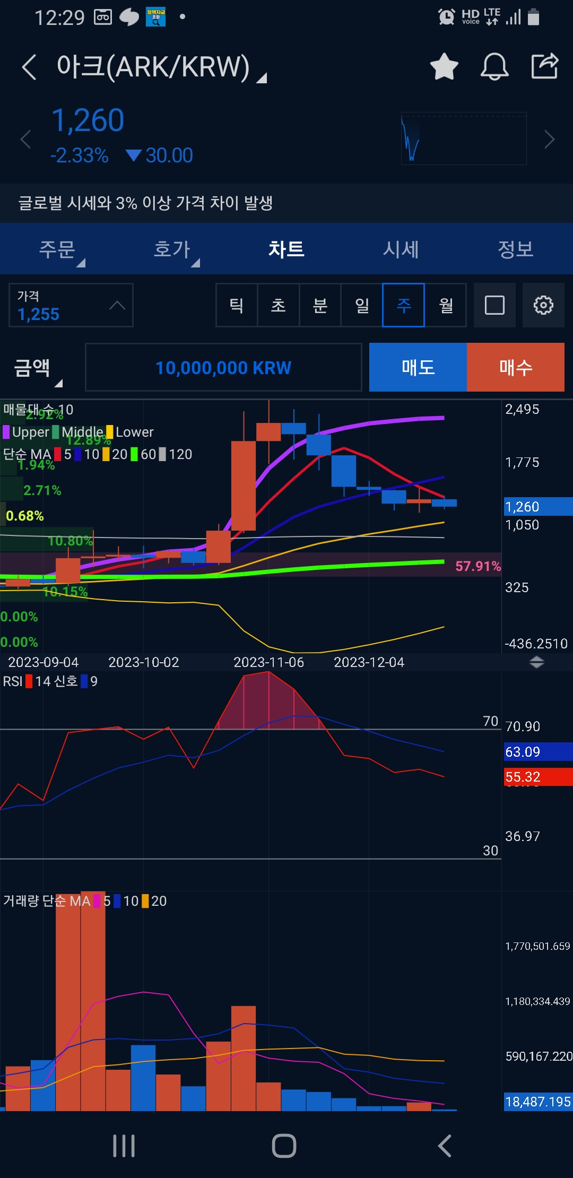Tap Android back navigation button
This screenshot has width=573, height=1178.
[445, 1146]
